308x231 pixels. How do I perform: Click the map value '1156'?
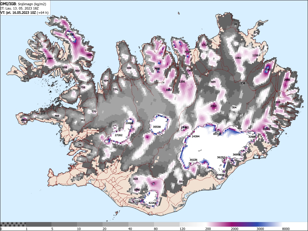click(255, 55)
